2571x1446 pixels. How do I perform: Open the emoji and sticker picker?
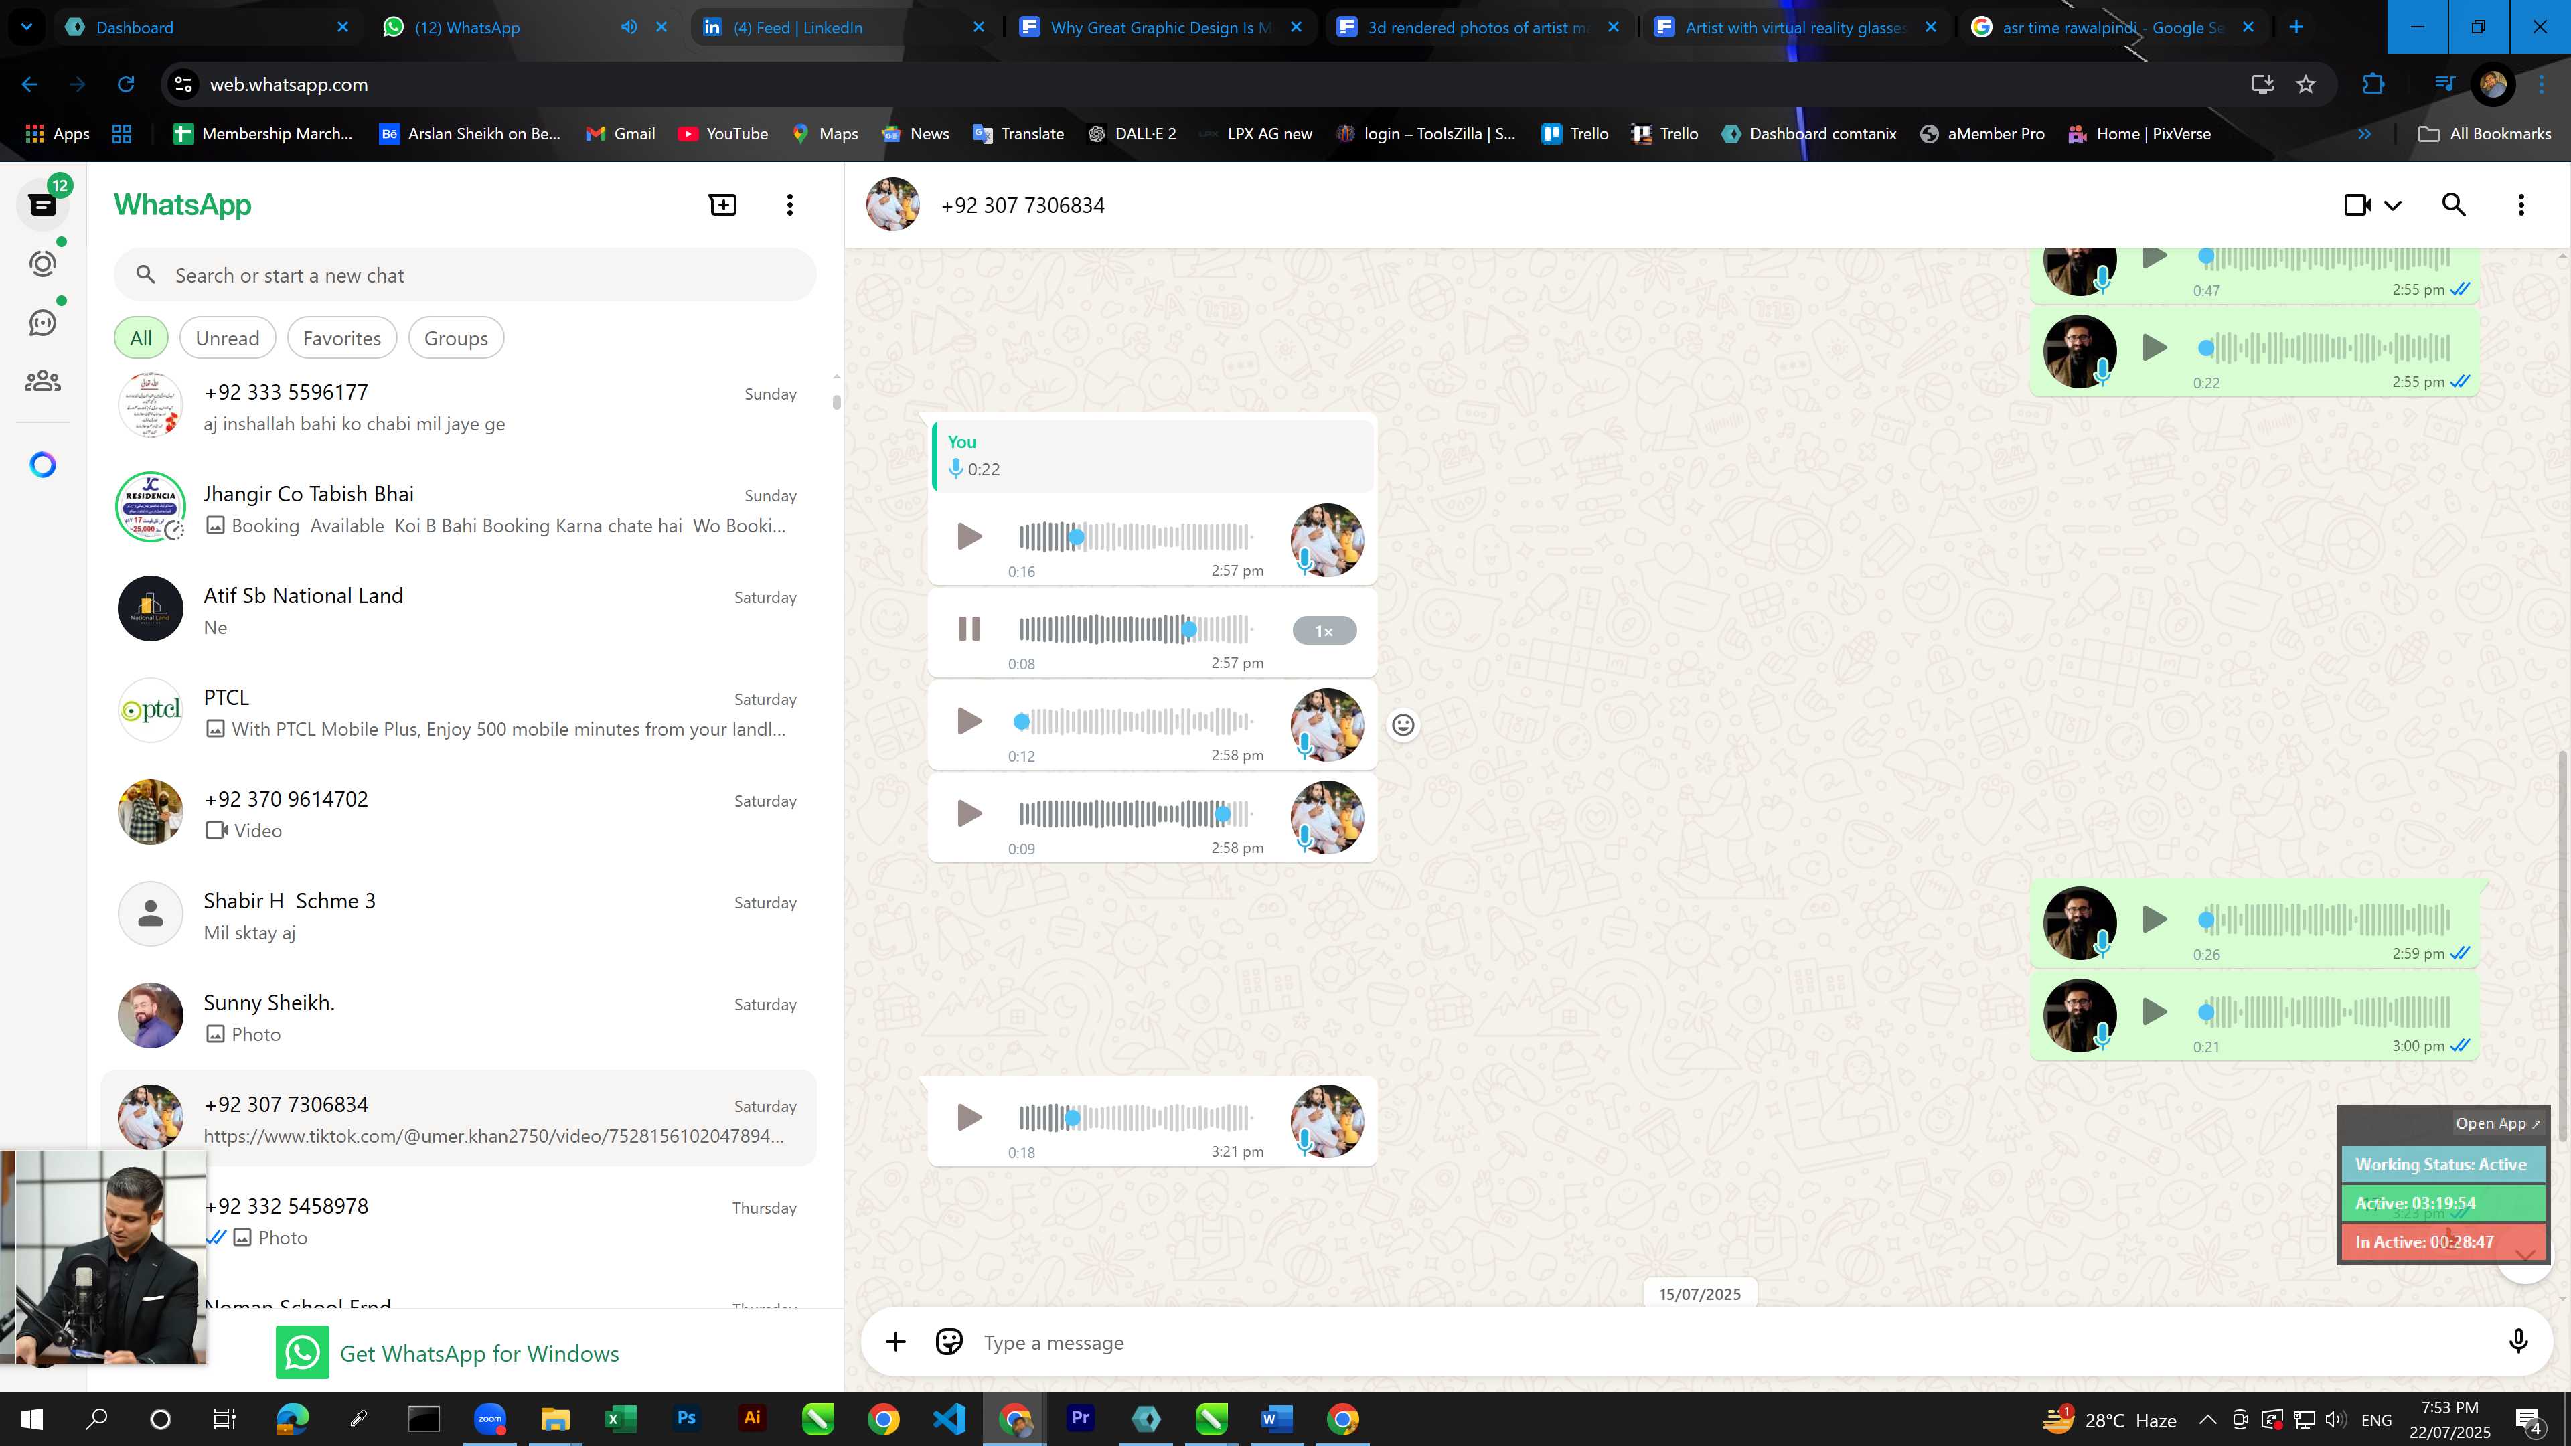[x=949, y=1342]
